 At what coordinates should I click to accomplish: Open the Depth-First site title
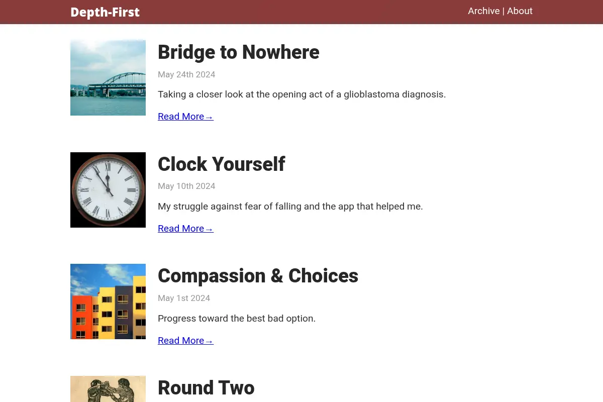tap(105, 12)
